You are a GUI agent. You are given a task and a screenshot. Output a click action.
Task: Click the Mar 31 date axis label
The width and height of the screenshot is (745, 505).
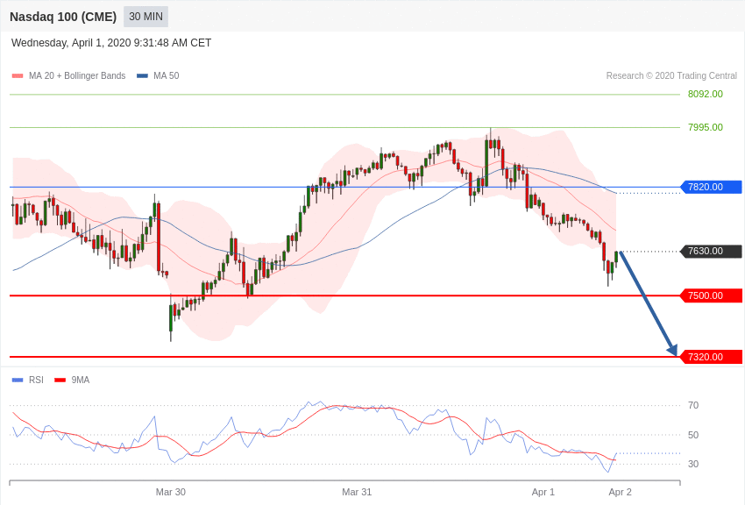pyautogui.click(x=357, y=492)
